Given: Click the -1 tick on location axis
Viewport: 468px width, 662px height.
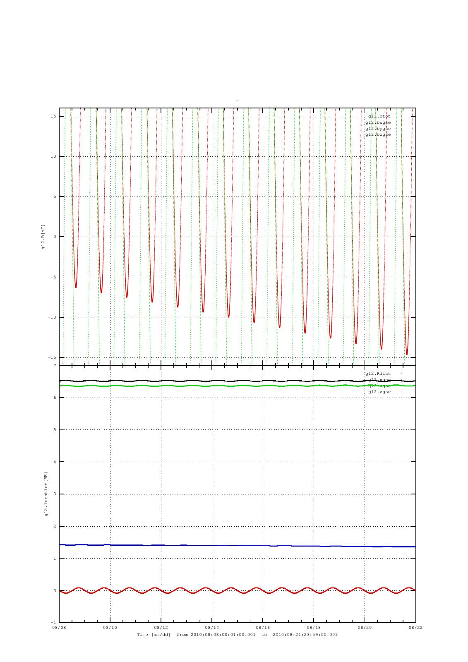Looking at the screenshot, I should coord(54,623).
